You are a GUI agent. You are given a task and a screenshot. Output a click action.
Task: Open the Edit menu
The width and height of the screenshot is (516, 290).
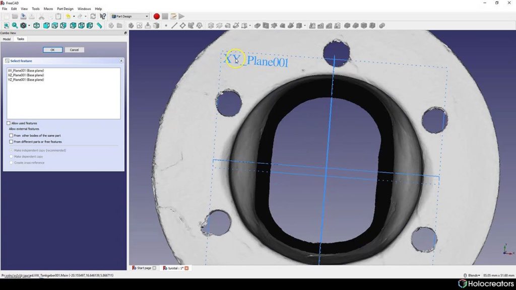click(14, 9)
